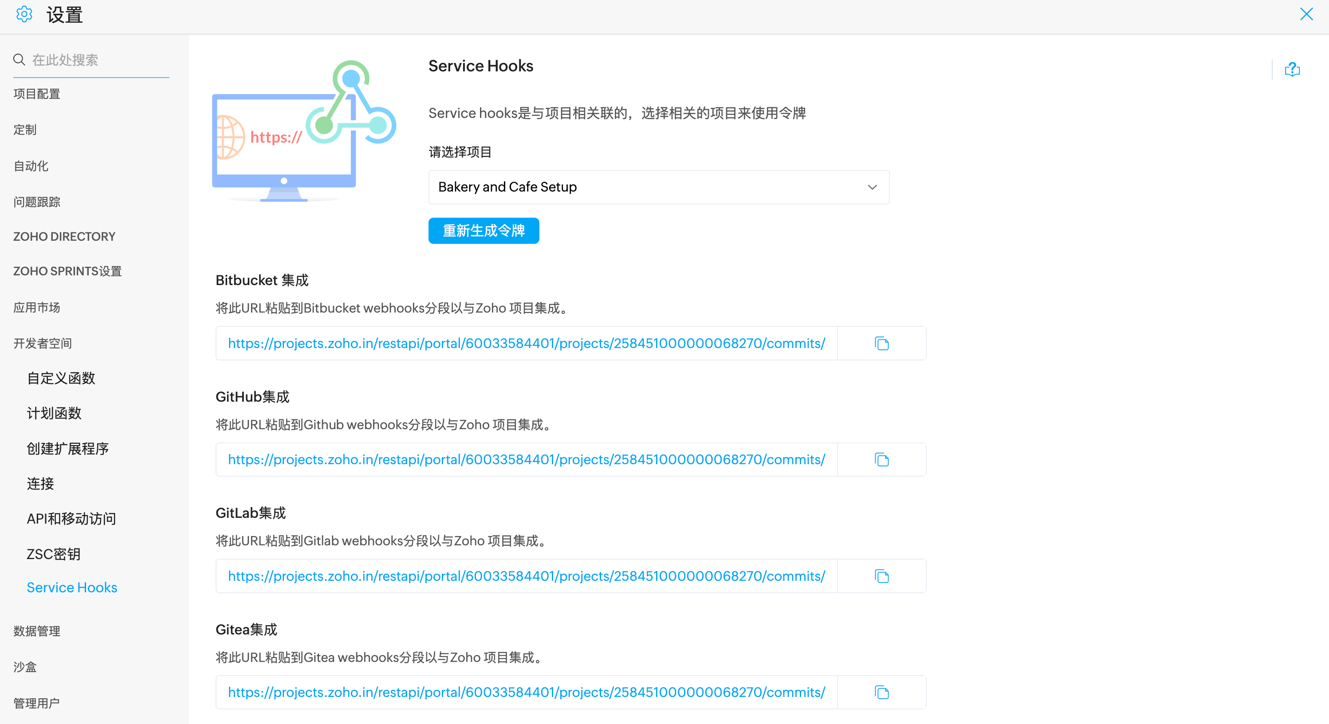Select 自动化 in the sidebar
The image size is (1329, 724).
tap(31, 166)
